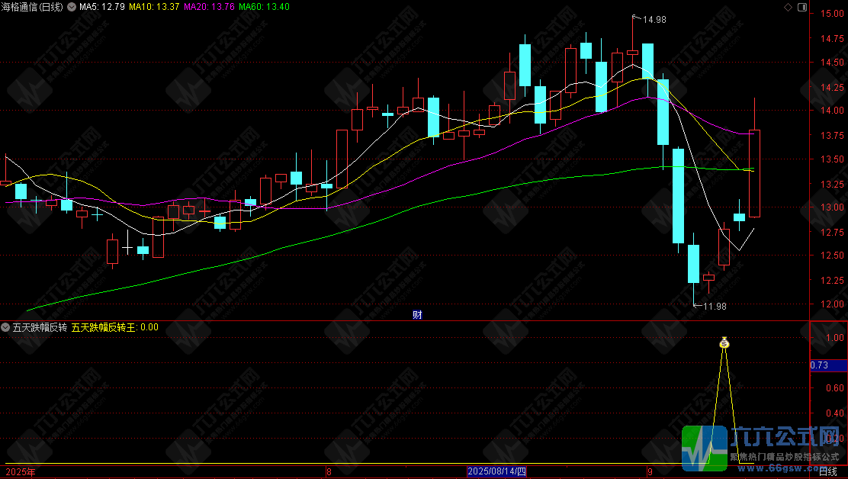
Task: Click the 0.40 indicator axis label
Action: click(x=835, y=413)
